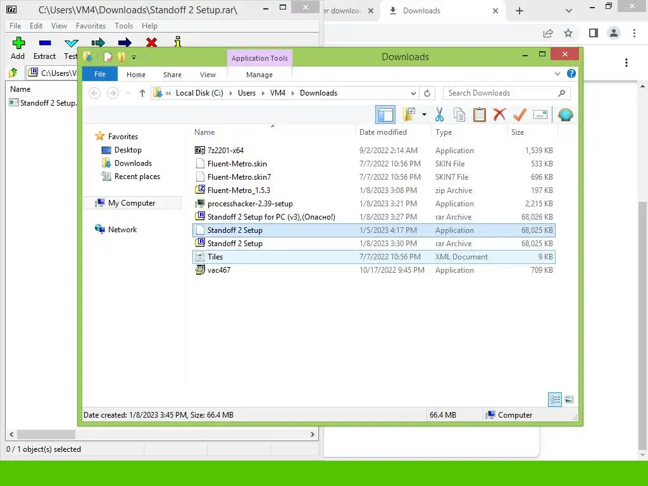The height and width of the screenshot is (486, 648).
Task: Click the 7-Zip red Delete icon
Action: (x=151, y=42)
